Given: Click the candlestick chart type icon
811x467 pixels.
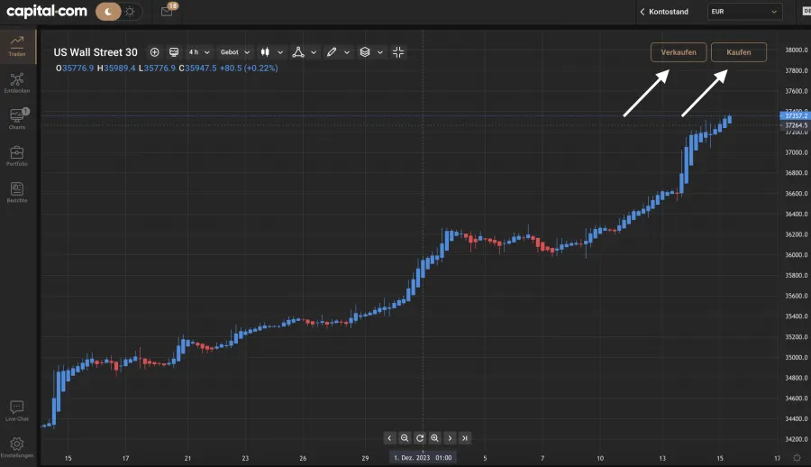Looking at the screenshot, I should [x=265, y=51].
